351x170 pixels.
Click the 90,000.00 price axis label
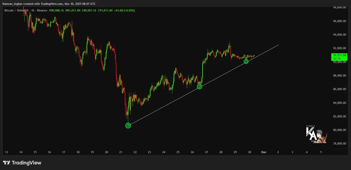pyautogui.click(x=340, y=62)
